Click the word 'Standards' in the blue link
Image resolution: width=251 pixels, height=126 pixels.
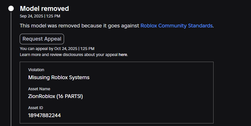(200, 26)
